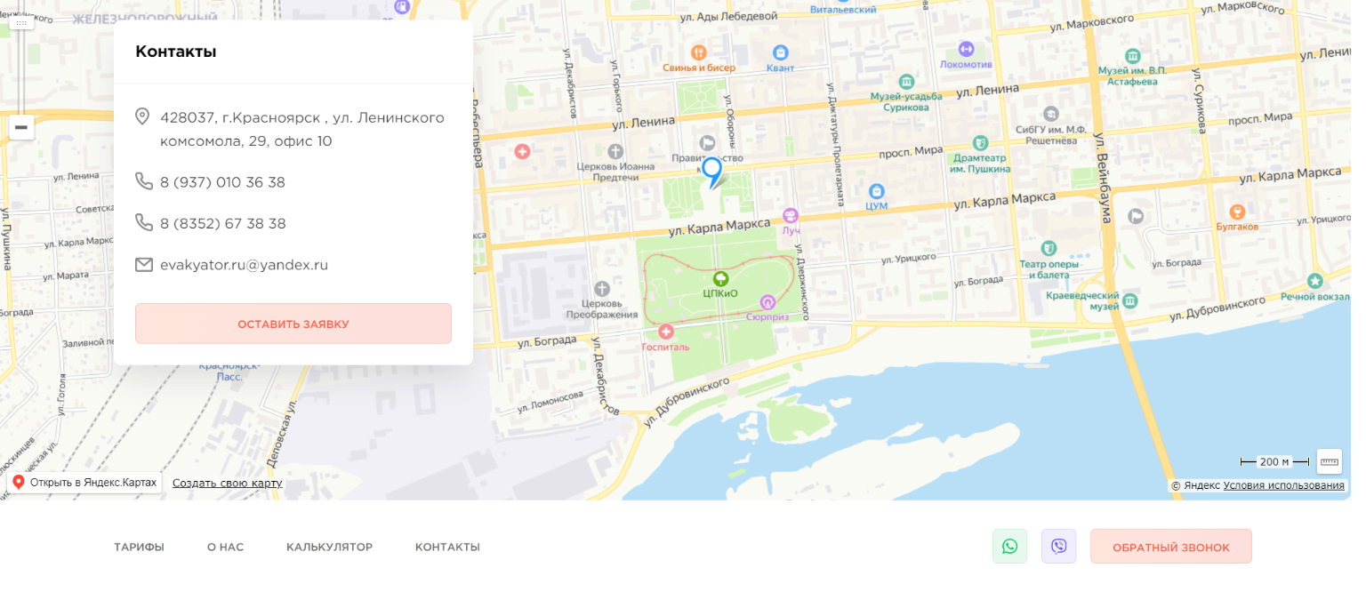Click Церковь Иоанна Предтечи church icon
Screen dimensions: 1366x592
[x=616, y=151]
